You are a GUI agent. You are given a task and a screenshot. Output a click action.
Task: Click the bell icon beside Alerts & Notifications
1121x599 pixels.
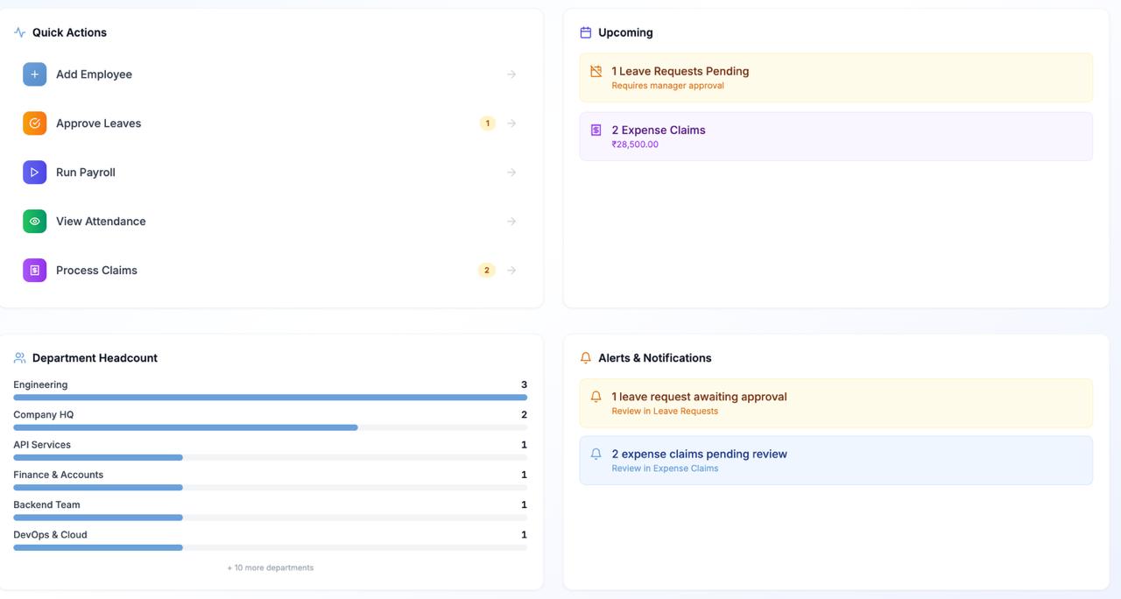[586, 358]
